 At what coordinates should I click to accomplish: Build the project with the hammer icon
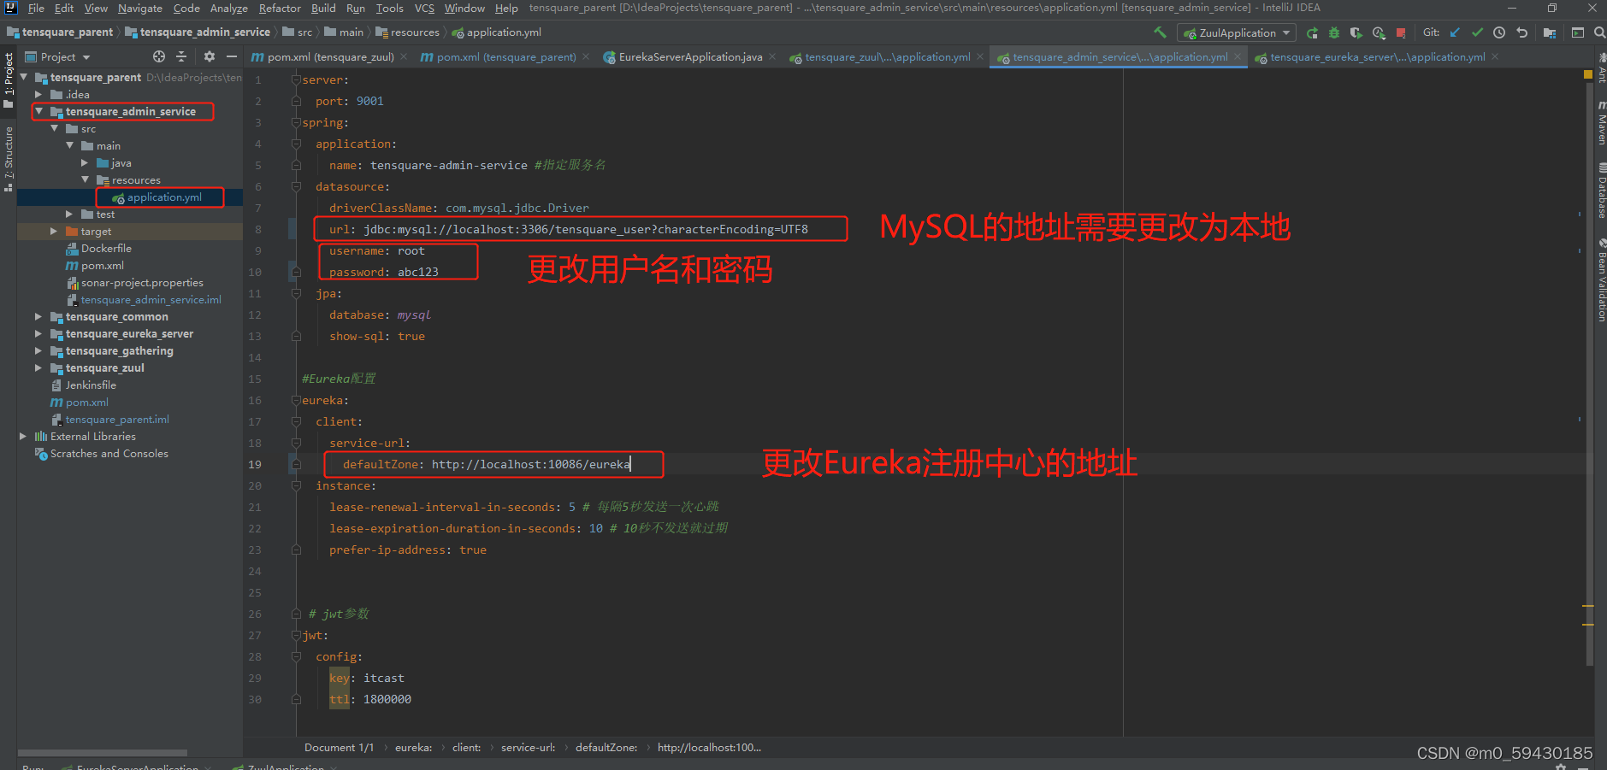pyautogui.click(x=1160, y=32)
